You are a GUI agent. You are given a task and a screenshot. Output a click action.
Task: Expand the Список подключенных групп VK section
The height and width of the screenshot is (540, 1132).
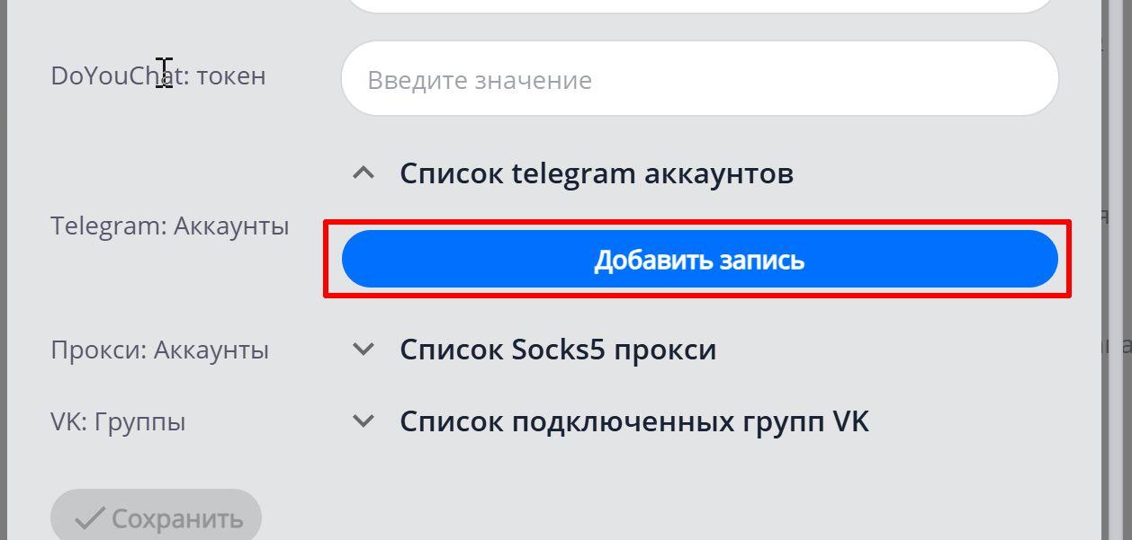coord(364,420)
